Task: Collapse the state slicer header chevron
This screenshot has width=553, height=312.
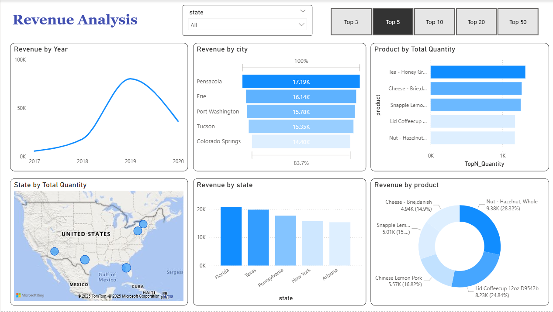Action: tap(303, 11)
